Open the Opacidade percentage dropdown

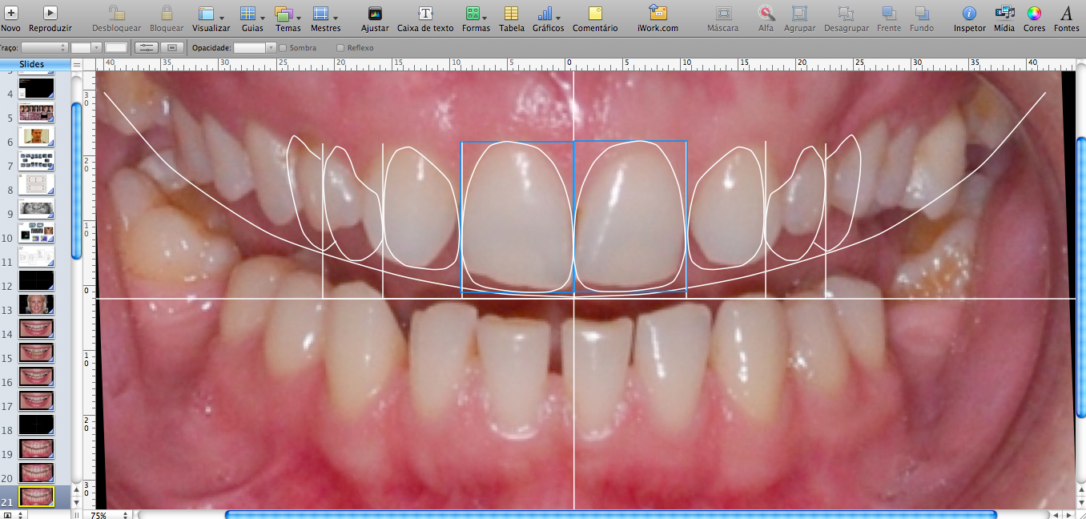pos(255,48)
